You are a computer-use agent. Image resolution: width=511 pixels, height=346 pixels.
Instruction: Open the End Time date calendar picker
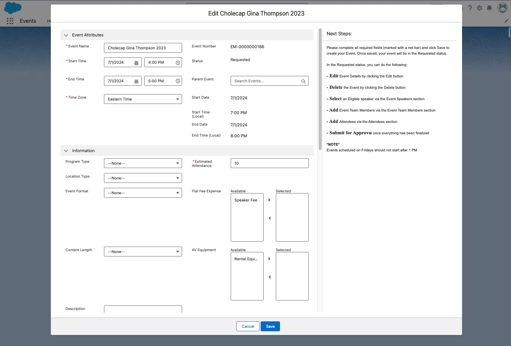click(x=136, y=81)
